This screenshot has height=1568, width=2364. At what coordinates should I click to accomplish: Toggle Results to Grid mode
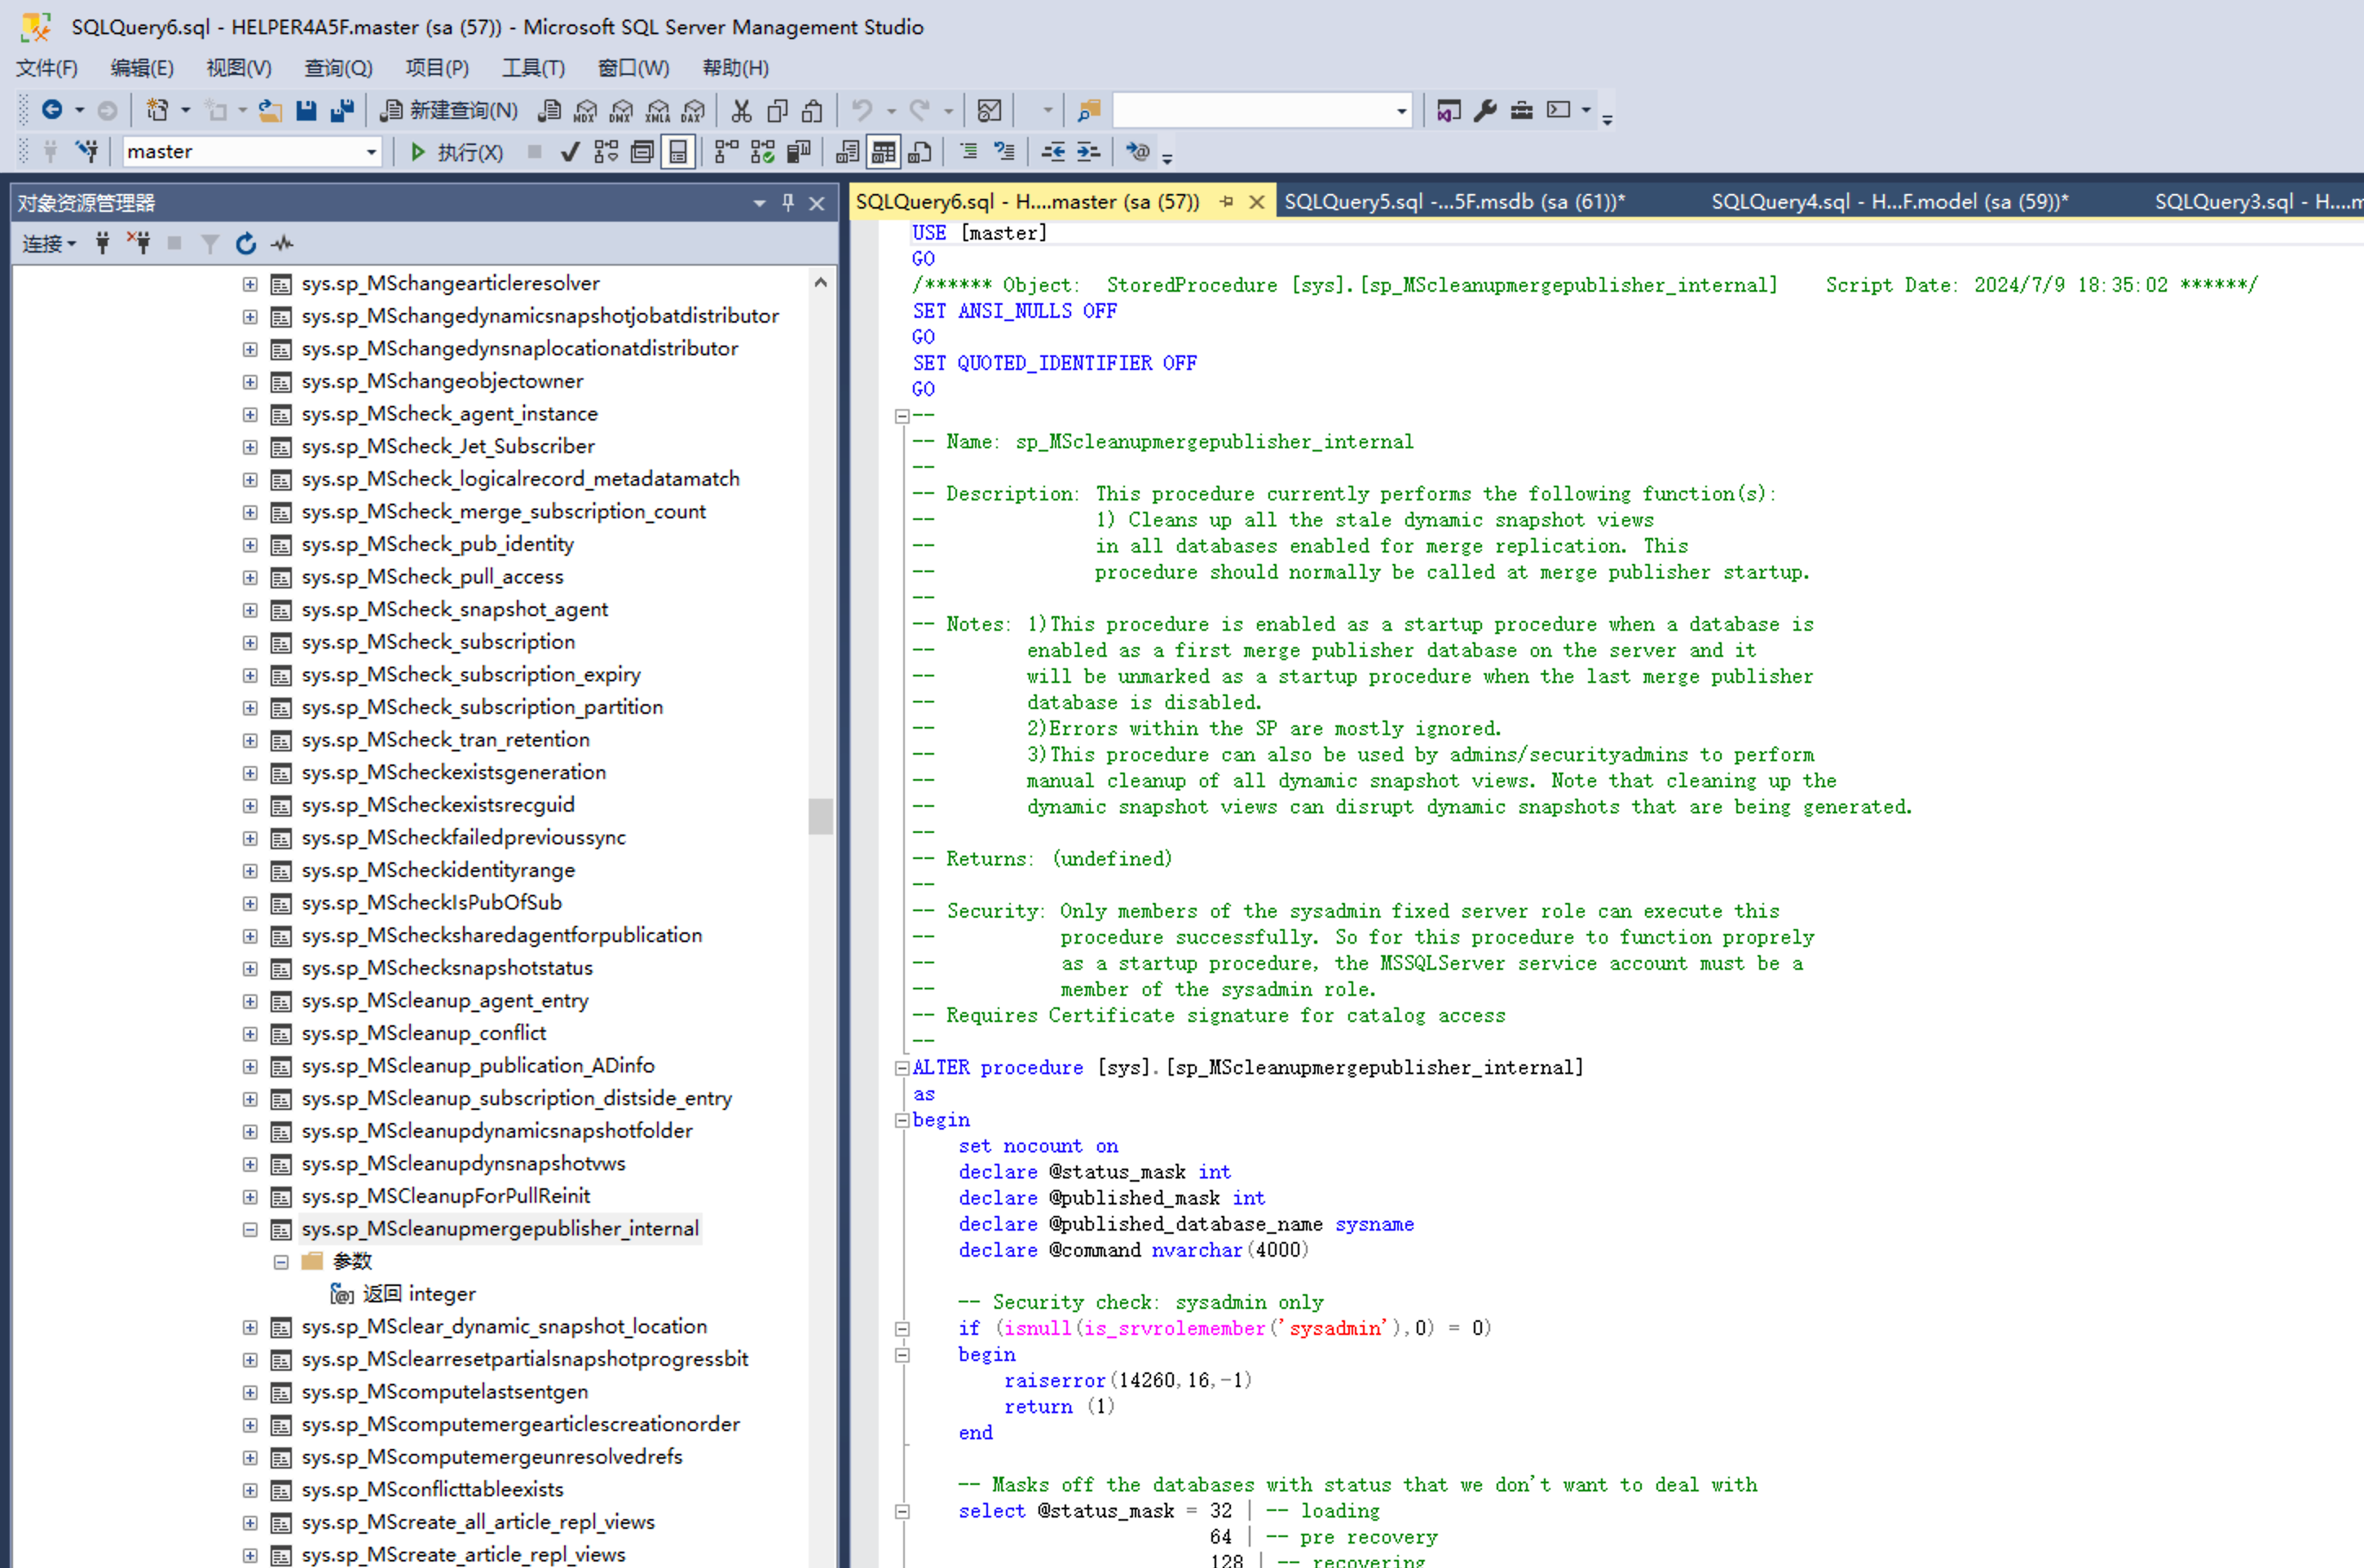(883, 152)
